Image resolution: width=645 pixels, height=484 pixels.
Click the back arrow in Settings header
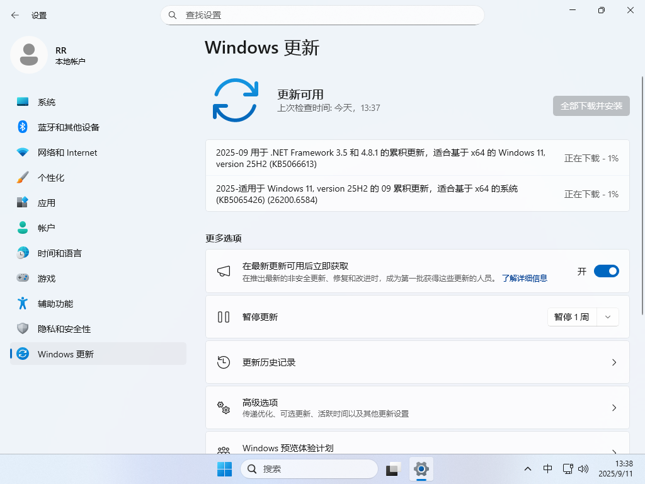pos(15,15)
